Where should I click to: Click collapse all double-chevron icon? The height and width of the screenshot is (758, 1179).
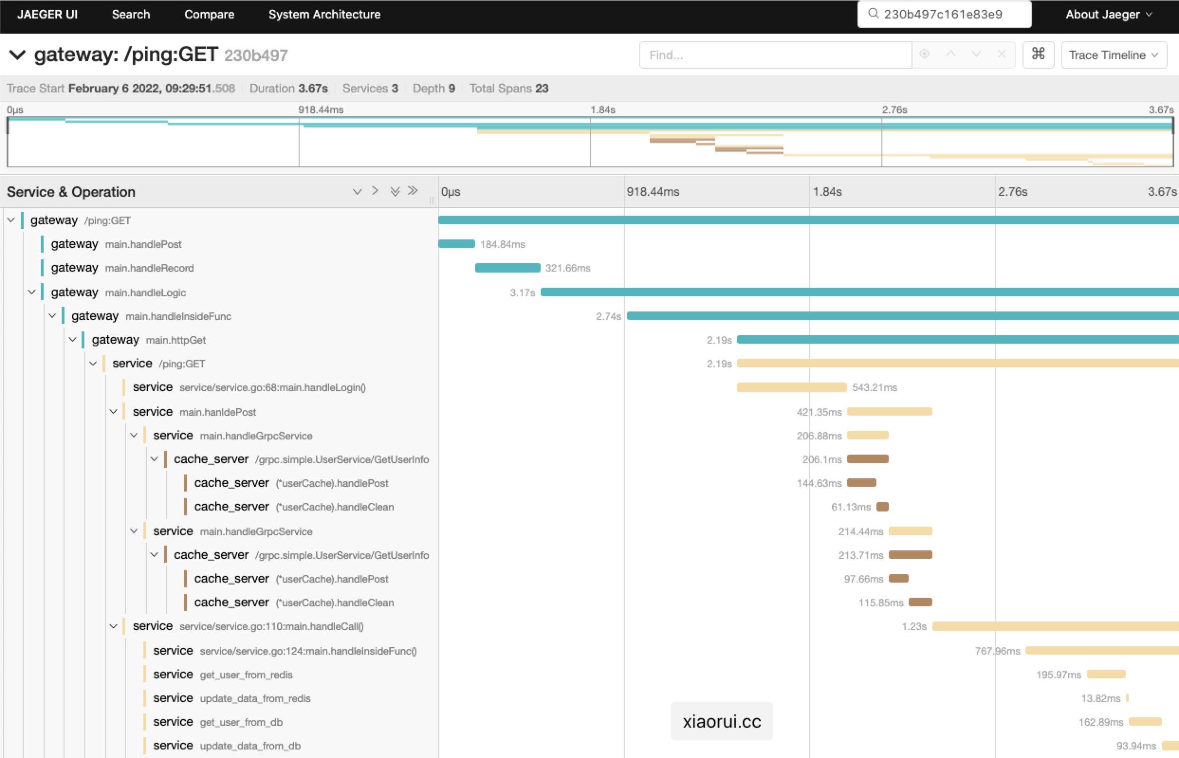[413, 191]
